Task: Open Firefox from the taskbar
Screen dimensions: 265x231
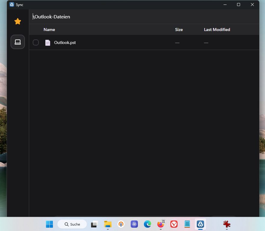Action: [x=161, y=224]
